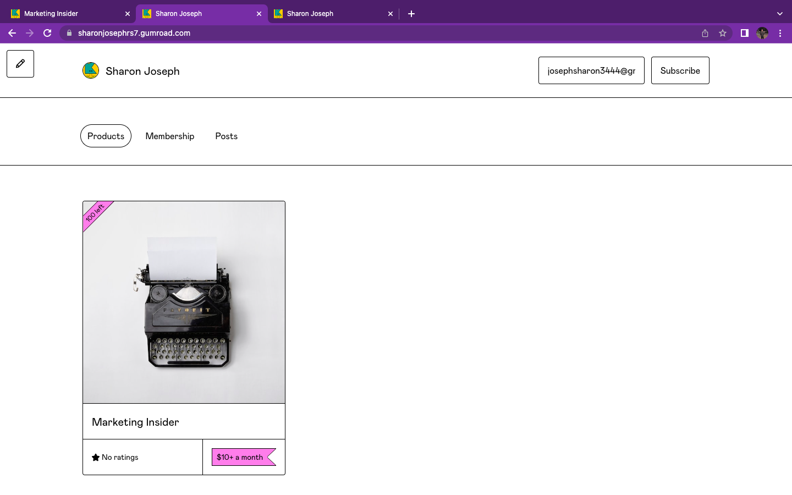Screen dimensions: 792x495
Task: Open the Posts tab
Action: pos(227,136)
